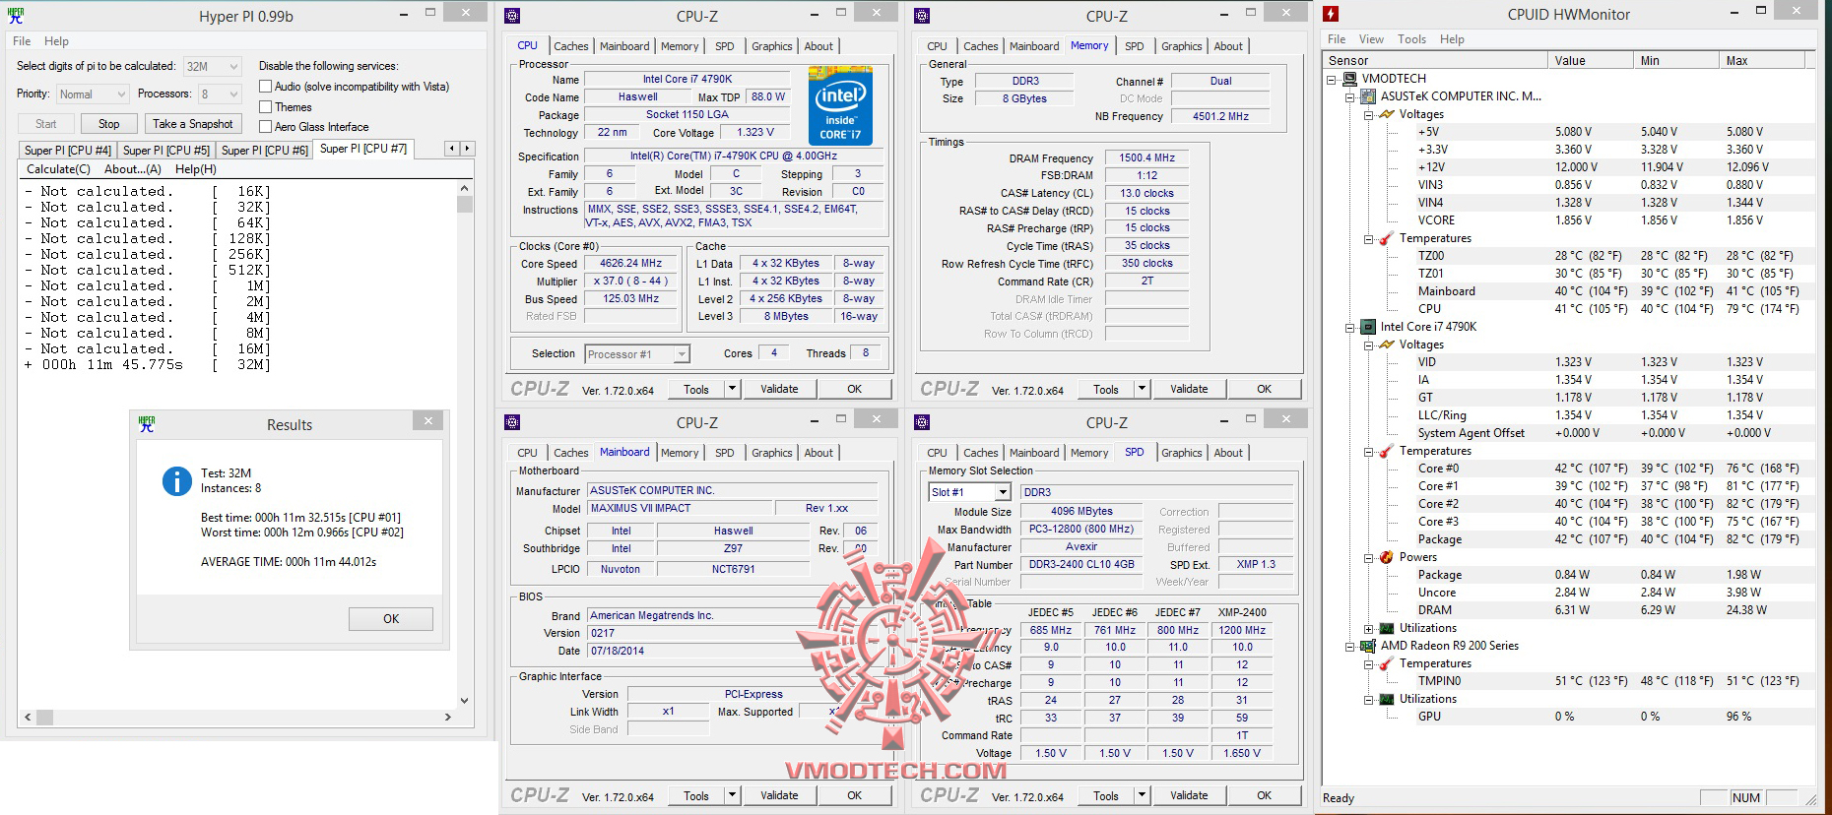Open the File menu in Hyper PI
The width and height of the screenshot is (1832, 815).
pos(22,41)
